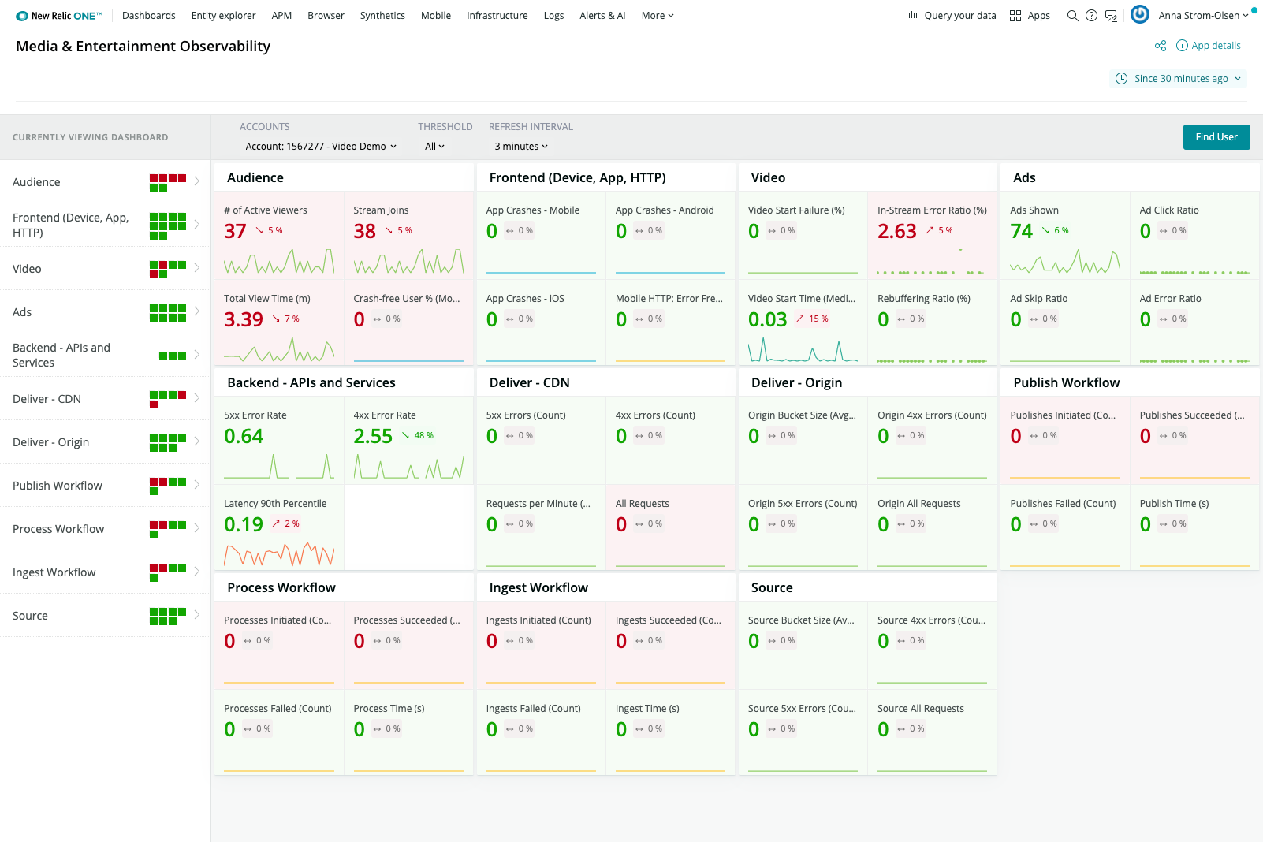Open the App details link
This screenshot has height=842, width=1263.
coord(1215,45)
